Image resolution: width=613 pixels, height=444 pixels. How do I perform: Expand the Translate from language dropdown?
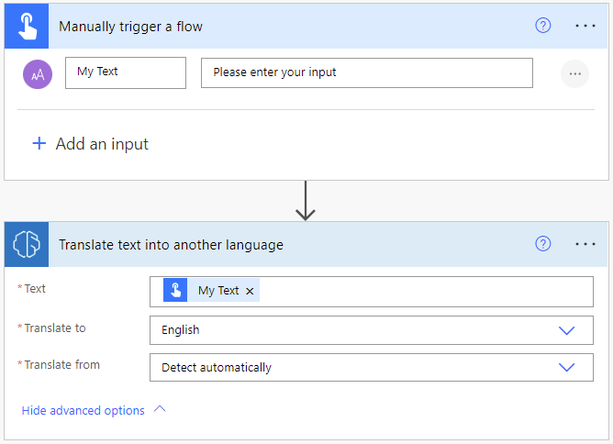[x=566, y=368]
